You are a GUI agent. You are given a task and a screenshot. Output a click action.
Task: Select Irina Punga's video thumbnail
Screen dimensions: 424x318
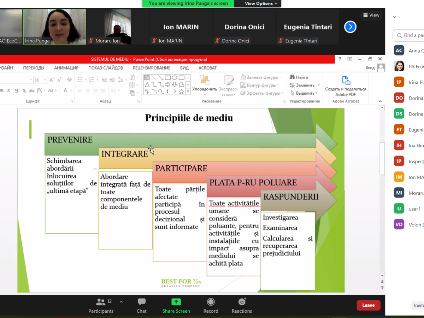pos(54,26)
